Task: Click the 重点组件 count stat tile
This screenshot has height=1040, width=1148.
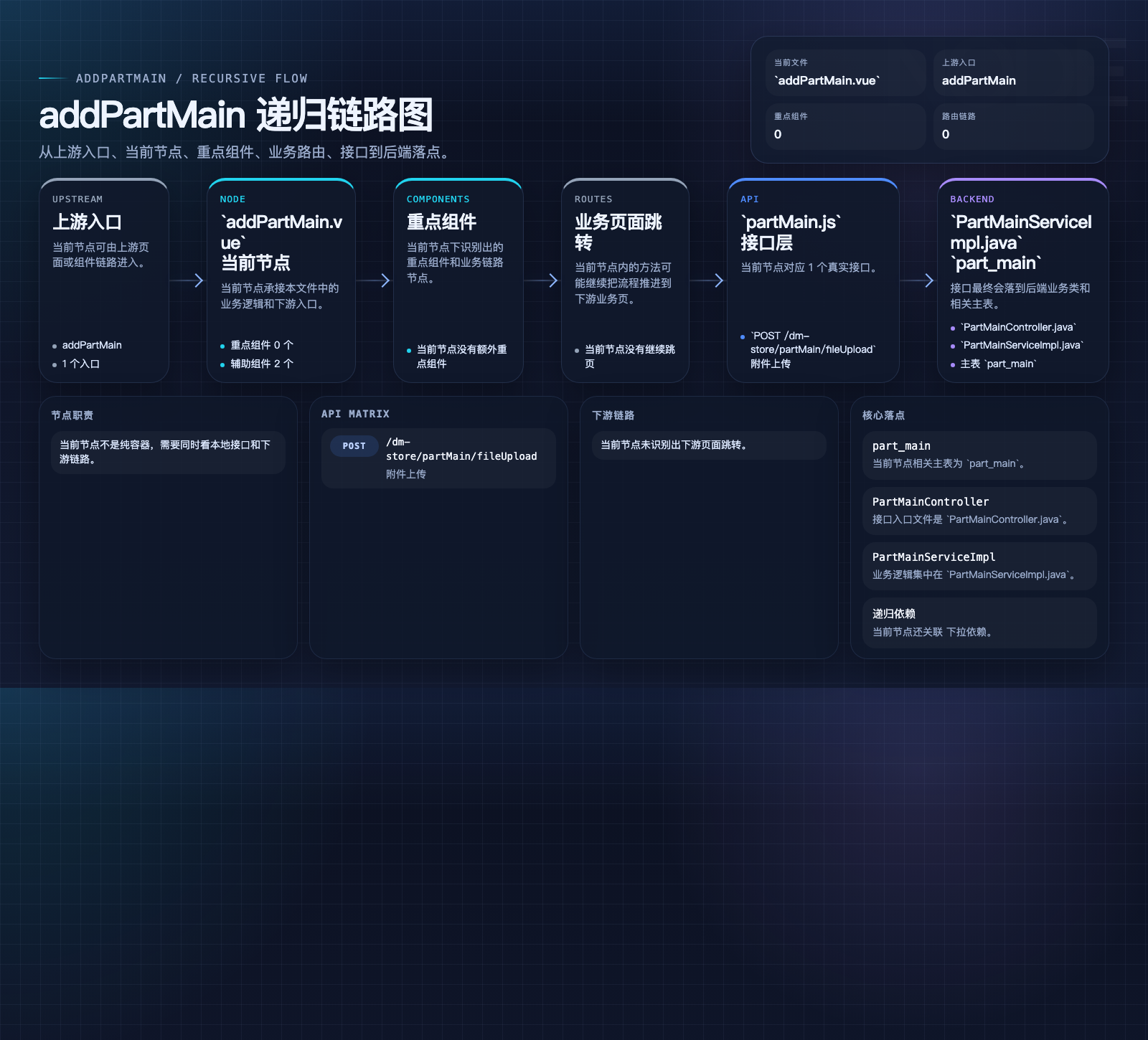Action: pos(846,126)
